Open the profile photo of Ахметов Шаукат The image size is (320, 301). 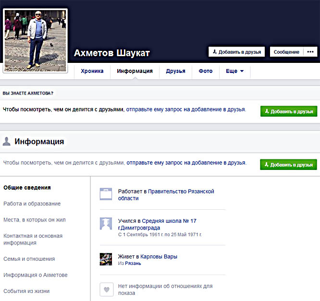35,41
